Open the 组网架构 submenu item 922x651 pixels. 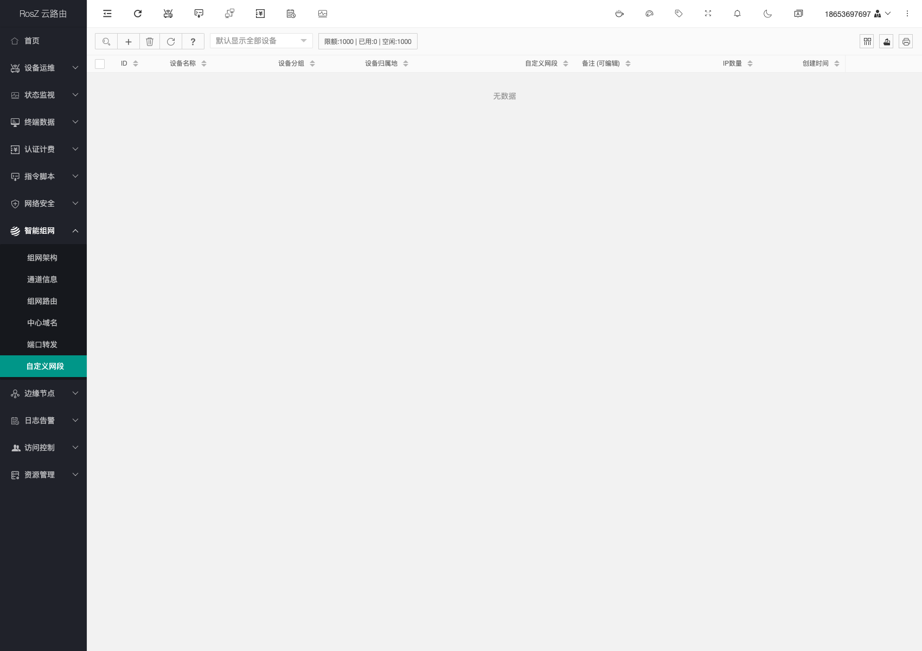(42, 258)
